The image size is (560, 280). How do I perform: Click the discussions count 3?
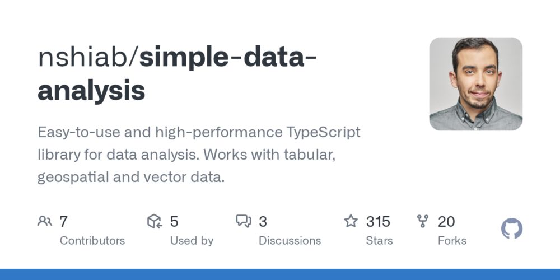pyautogui.click(x=263, y=222)
